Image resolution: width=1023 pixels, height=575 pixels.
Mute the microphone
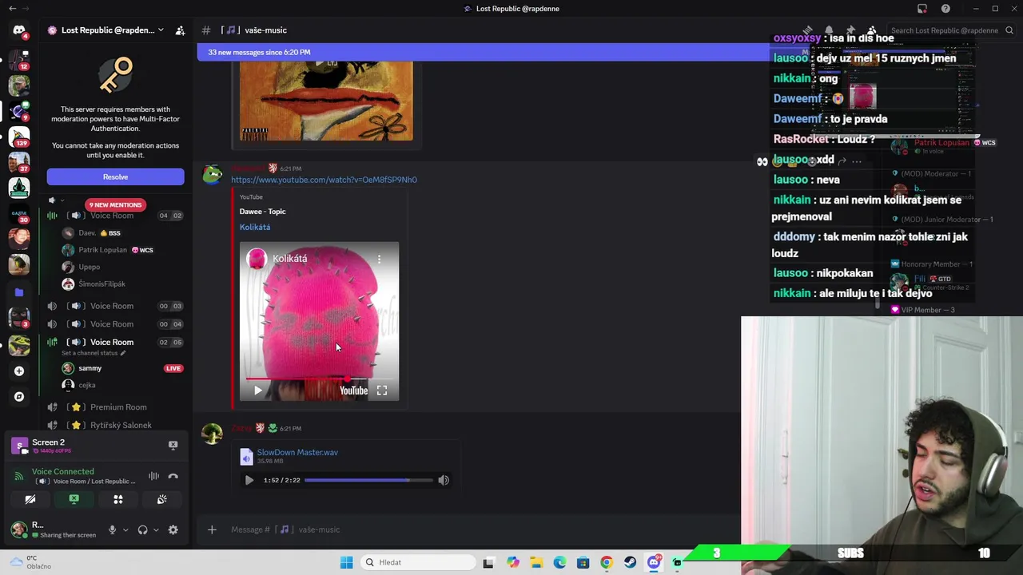(112, 529)
